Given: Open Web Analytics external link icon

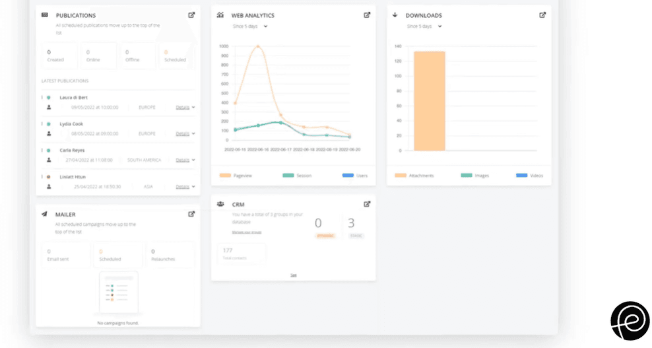Looking at the screenshot, I should click(x=367, y=15).
